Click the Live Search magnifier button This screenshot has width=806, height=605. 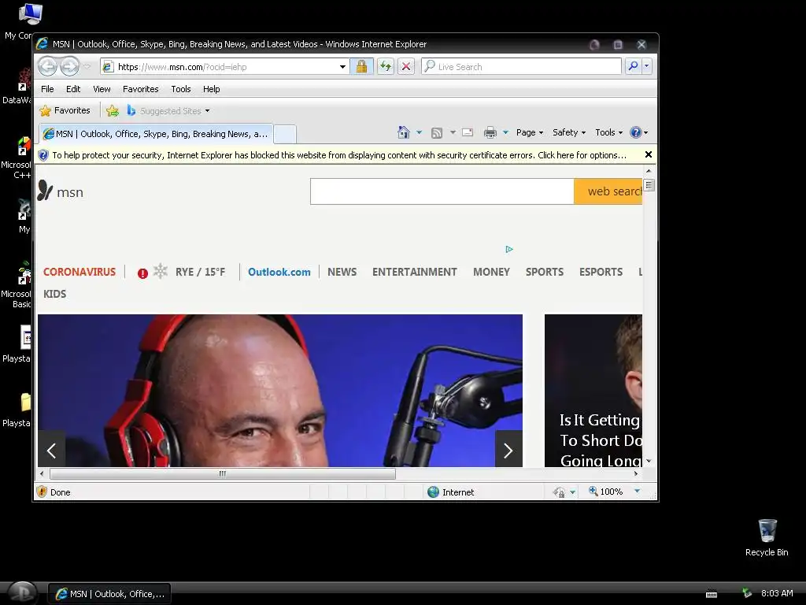(634, 66)
